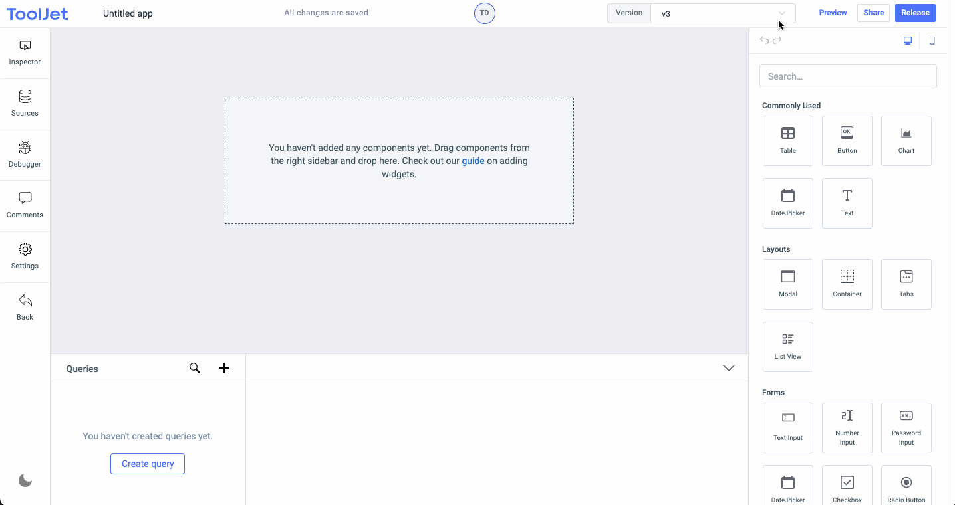
Task: Go Back using the sidebar item
Action: pyautogui.click(x=25, y=306)
